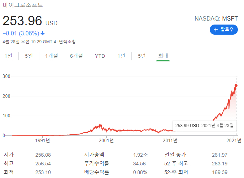244x178 pixels.
Task: Click the 253.96 price value
Action: coord(22,21)
